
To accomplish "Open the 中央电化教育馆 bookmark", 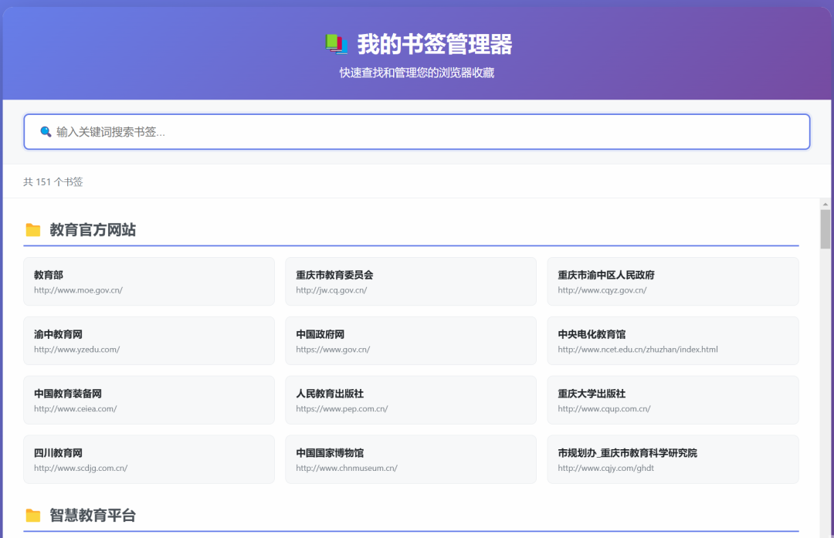I will [673, 340].
